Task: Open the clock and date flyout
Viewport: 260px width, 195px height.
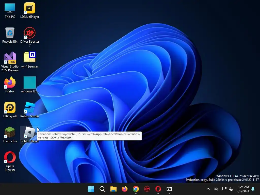Action: 243,189
